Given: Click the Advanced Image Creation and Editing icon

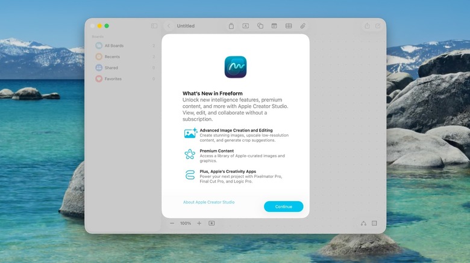Looking at the screenshot, I should [190, 133].
